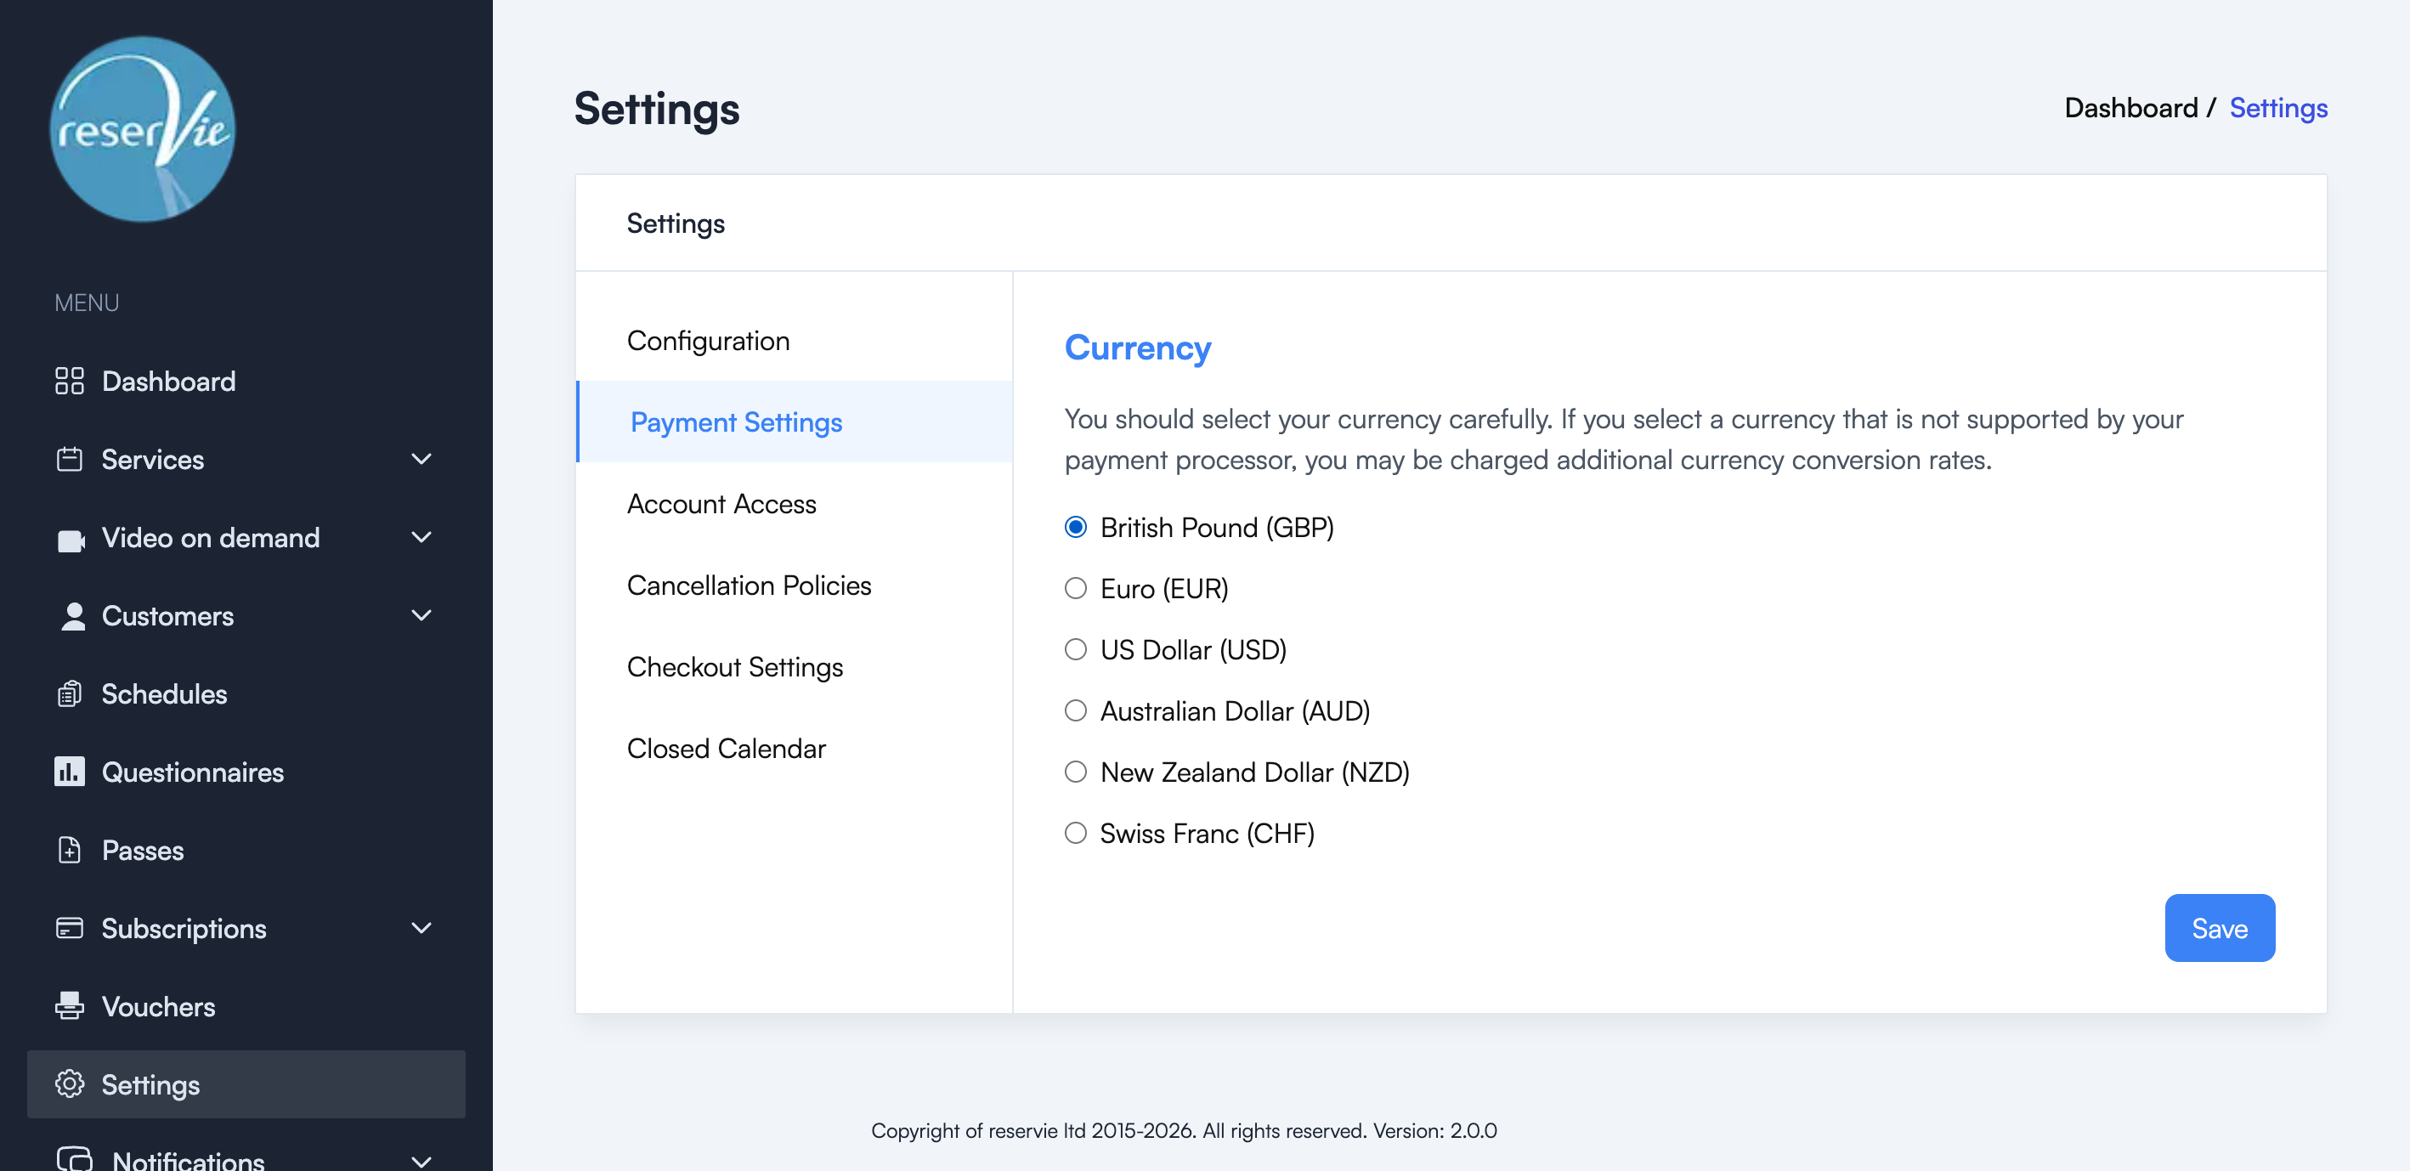Select the Euro (EUR) currency option
This screenshot has width=2410, height=1171.
pos(1074,588)
